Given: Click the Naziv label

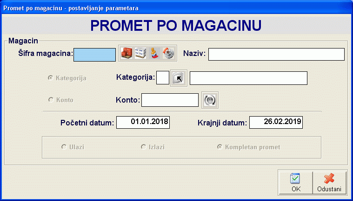Looking at the screenshot, I should tap(194, 54).
